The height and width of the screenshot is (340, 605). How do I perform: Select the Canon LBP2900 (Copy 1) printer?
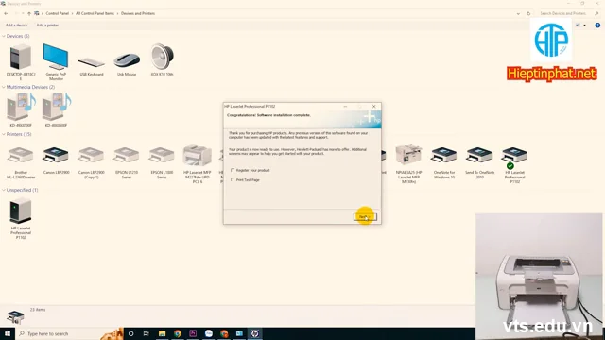pyautogui.click(x=91, y=155)
